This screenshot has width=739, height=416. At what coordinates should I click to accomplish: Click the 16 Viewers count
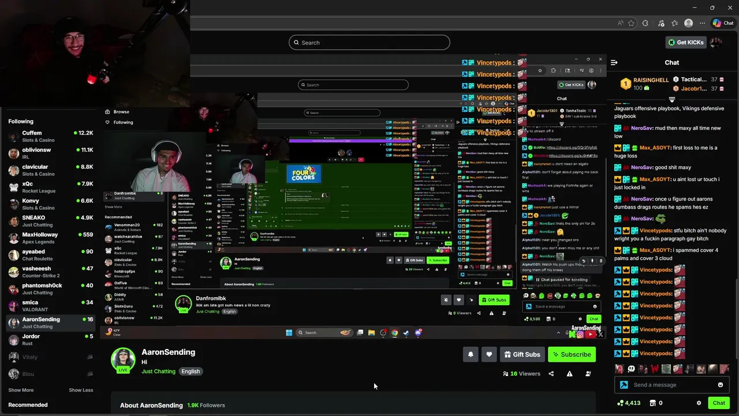(521, 374)
